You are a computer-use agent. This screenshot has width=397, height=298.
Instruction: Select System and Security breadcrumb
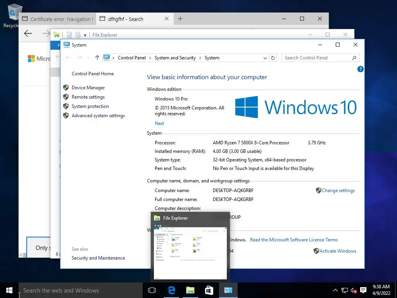[175, 58]
